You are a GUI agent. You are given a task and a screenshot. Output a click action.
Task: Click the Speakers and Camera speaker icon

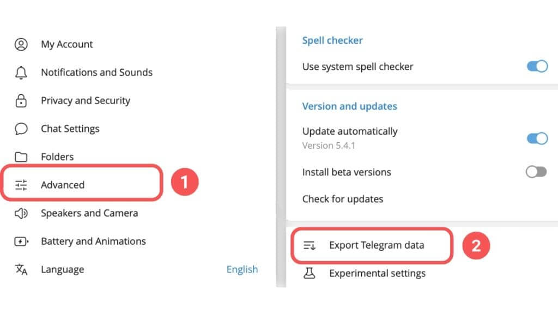point(21,213)
